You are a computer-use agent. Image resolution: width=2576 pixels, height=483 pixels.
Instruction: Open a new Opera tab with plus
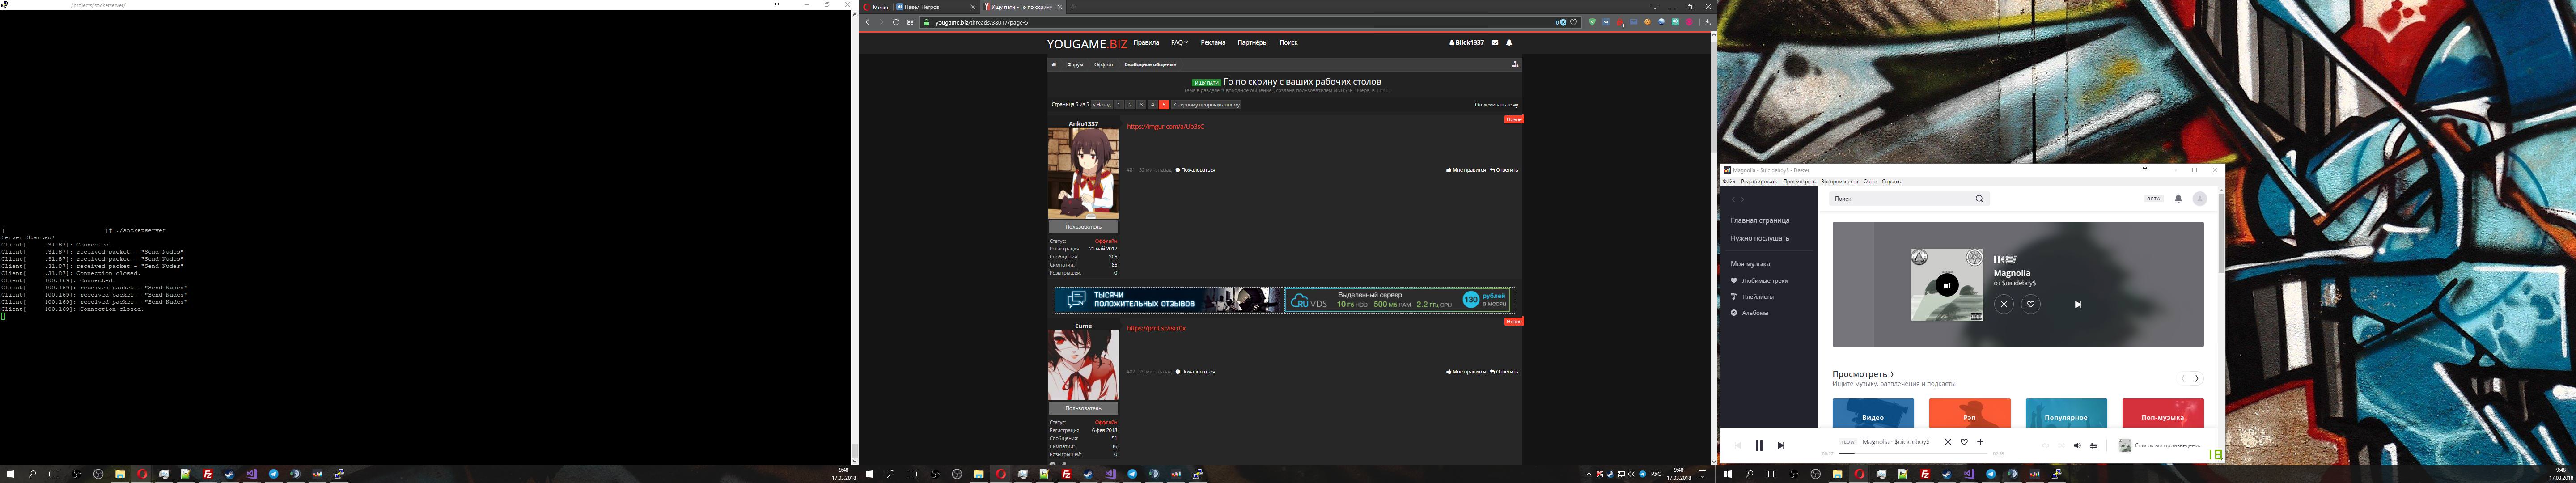[x=1073, y=7]
